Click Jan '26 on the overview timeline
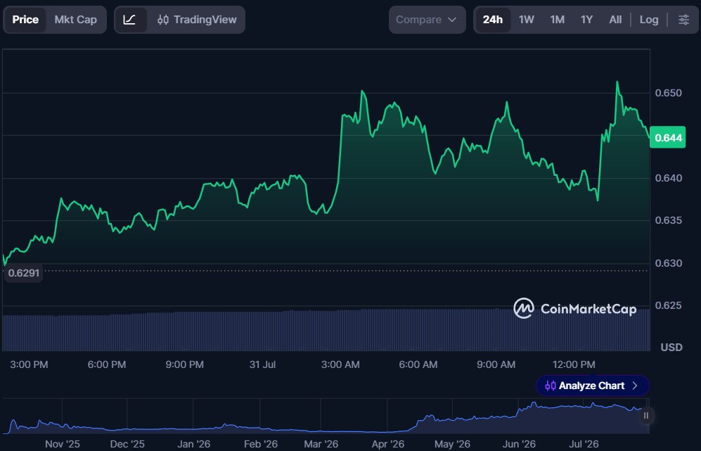The height and width of the screenshot is (451, 701). [193, 444]
